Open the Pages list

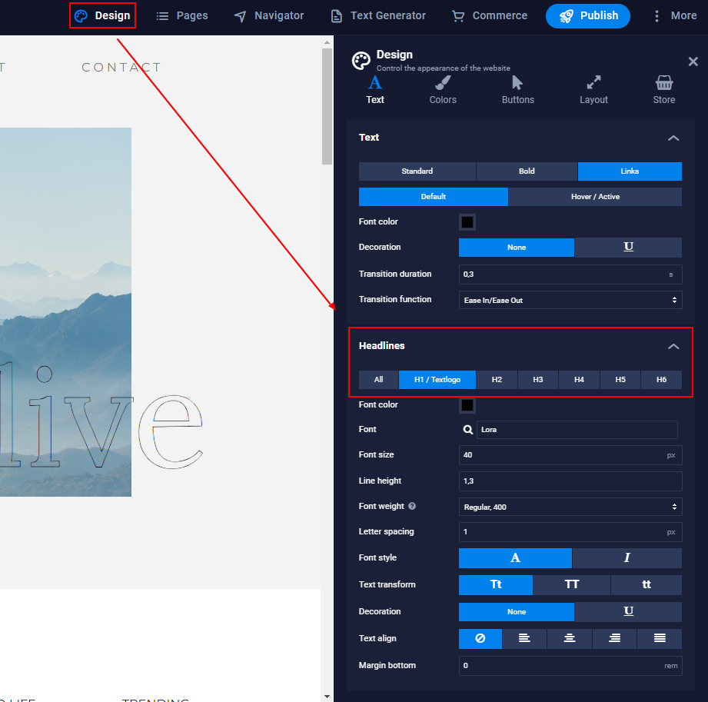182,16
